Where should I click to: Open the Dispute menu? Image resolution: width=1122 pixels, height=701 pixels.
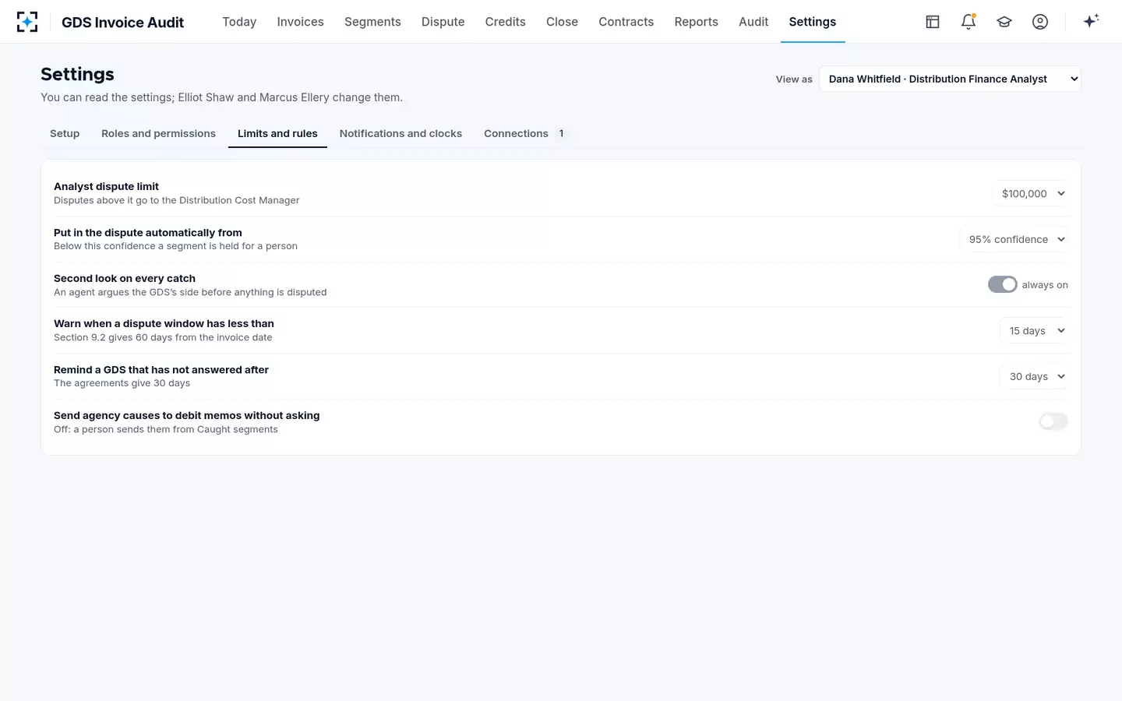tap(443, 22)
